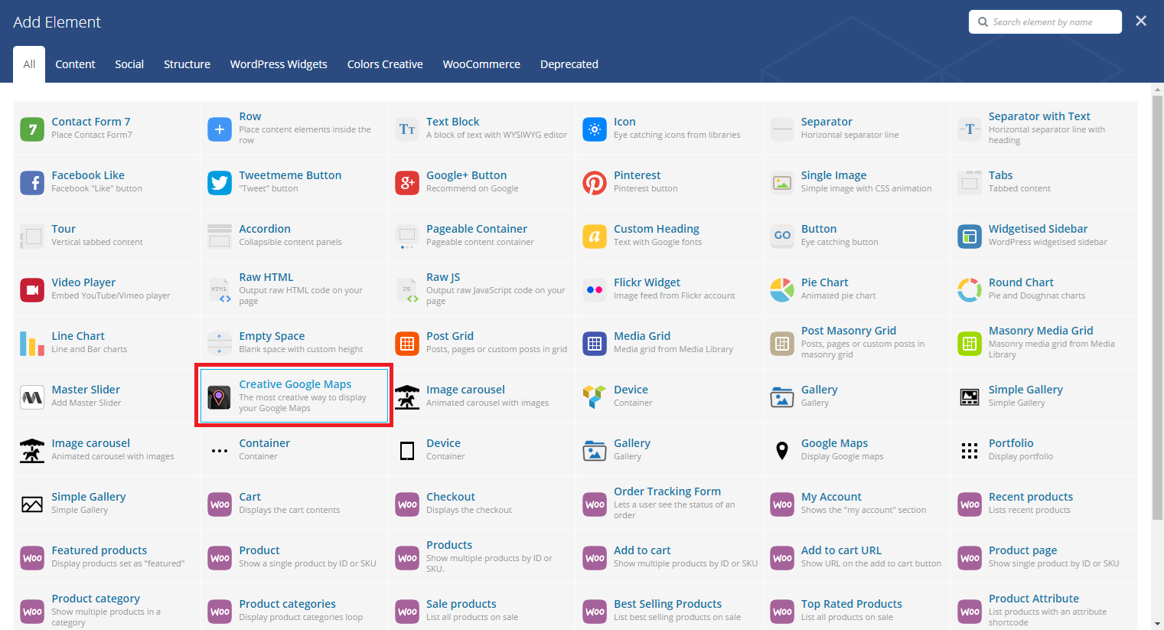Add the Product page element
The width and height of the screenshot is (1164, 630).
pos(1045,557)
